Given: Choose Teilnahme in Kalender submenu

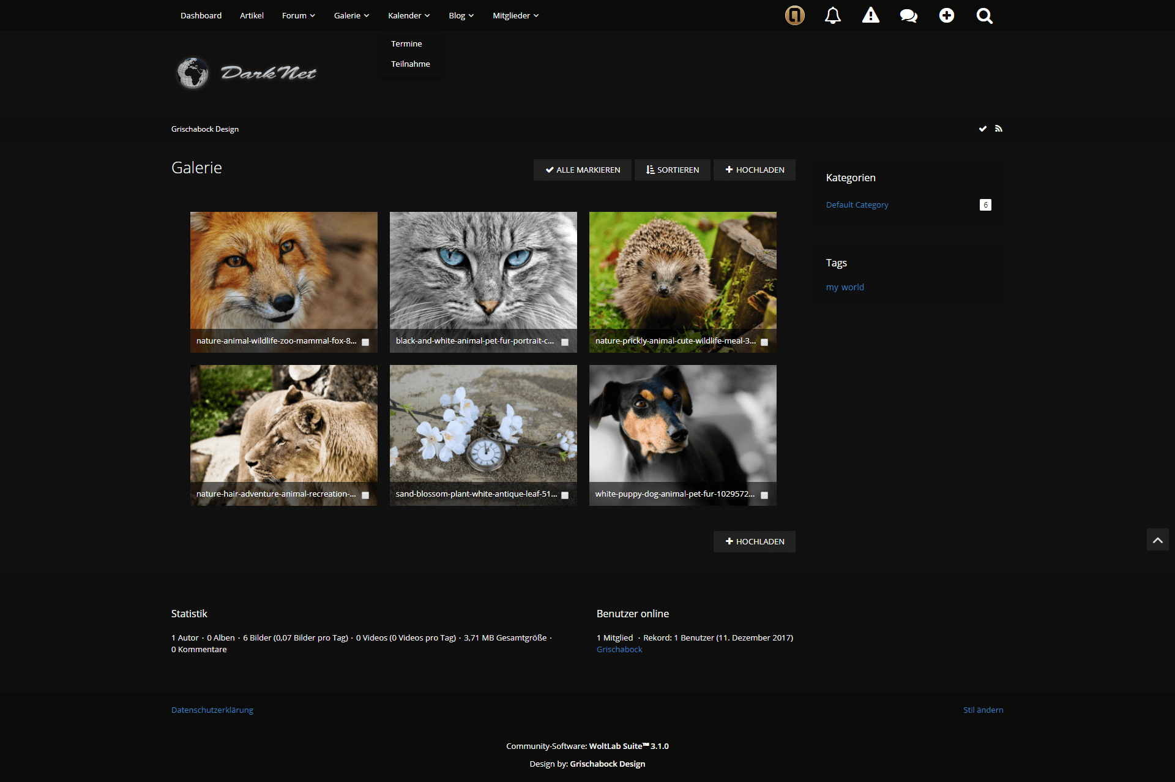Looking at the screenshot, I should 410,64.
